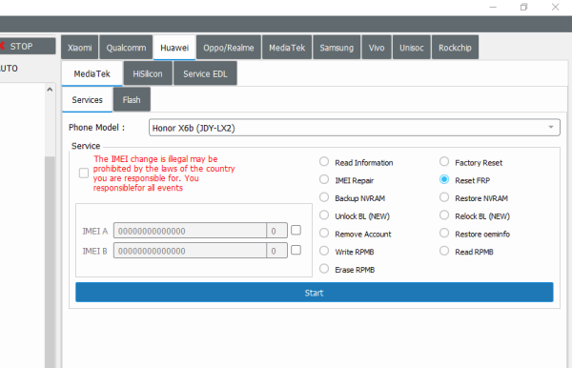572x368 pixels.
Task: Click the left panel scroll up arrow
Action: pyautogui.click(x=50, y=90)
